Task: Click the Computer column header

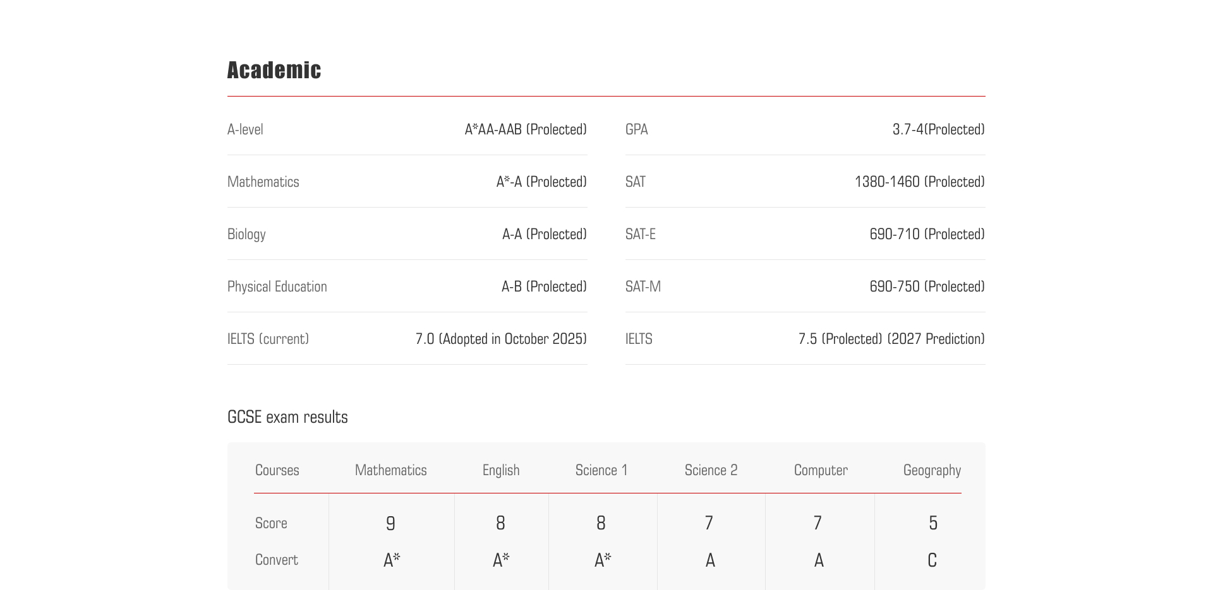Action: pyautogui.click(x=821, y=471)
